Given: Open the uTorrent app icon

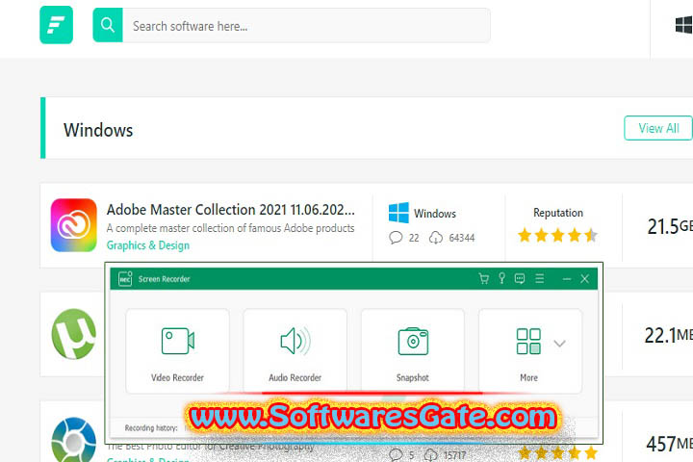Looking at the screenshot, I should tap(74, 334).
